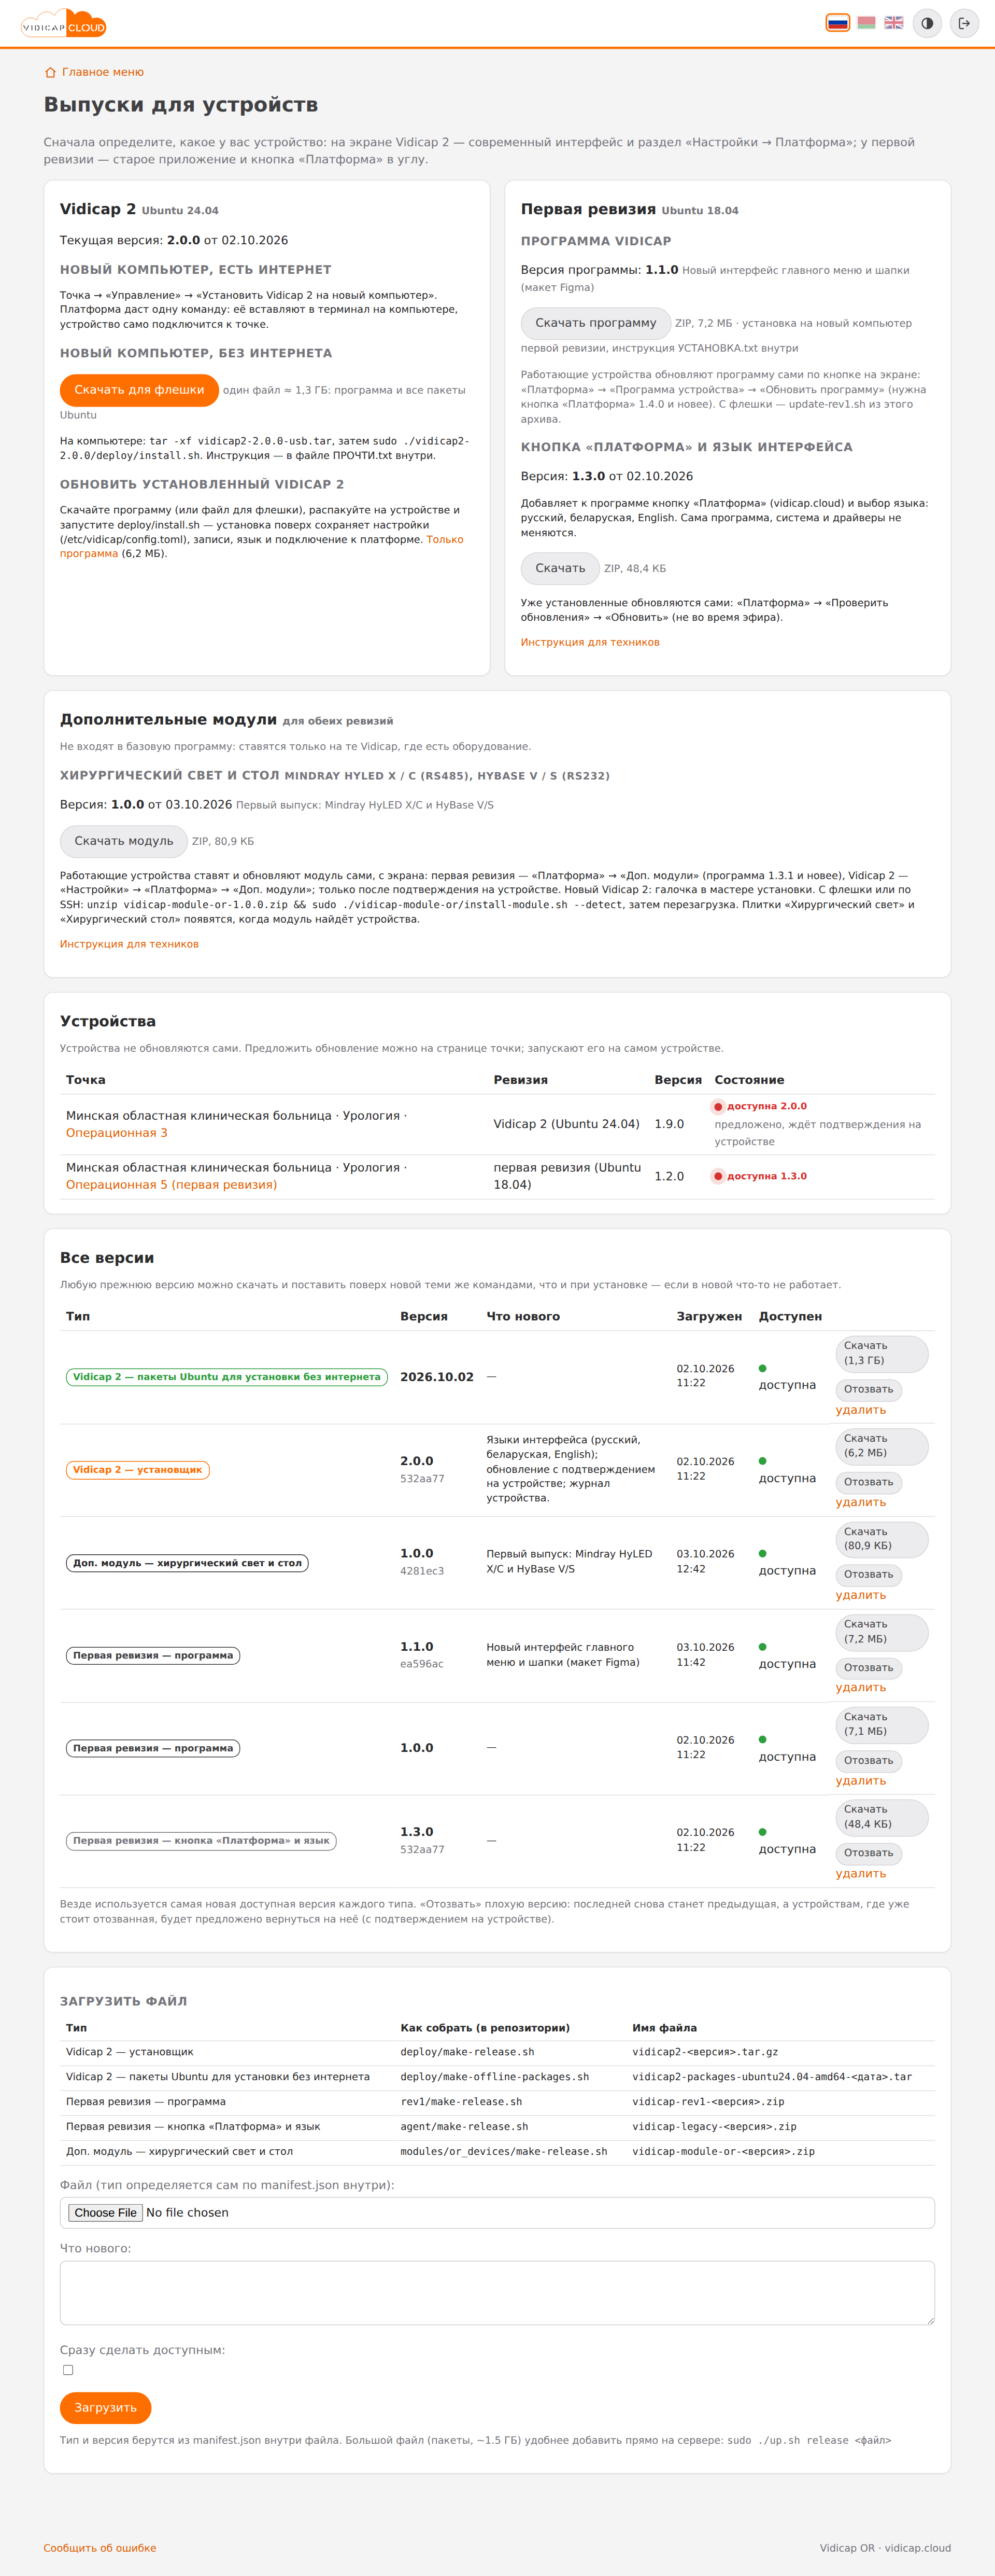Download the 1,3 ГБ Ubuntu packages release

(x=881, y=1353)
